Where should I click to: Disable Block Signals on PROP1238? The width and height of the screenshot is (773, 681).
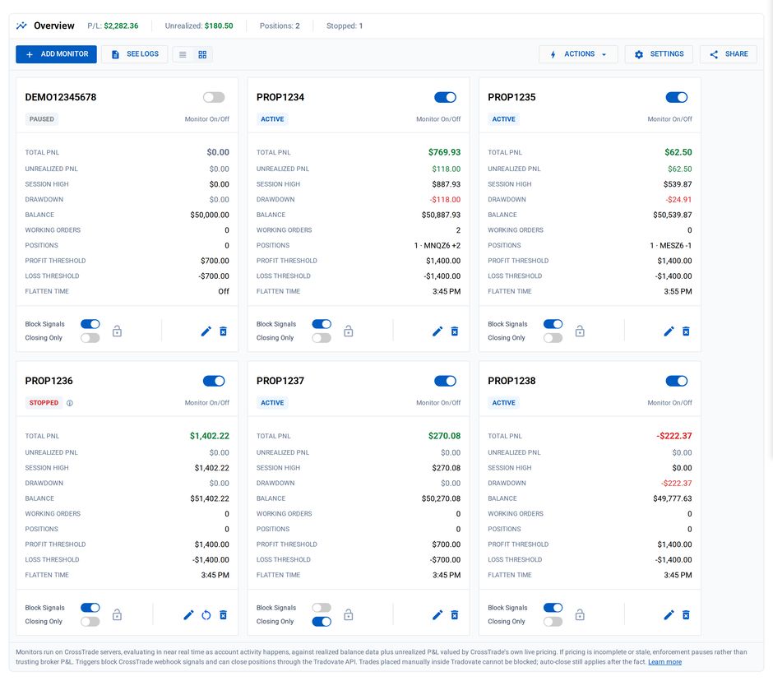[553, 608]
